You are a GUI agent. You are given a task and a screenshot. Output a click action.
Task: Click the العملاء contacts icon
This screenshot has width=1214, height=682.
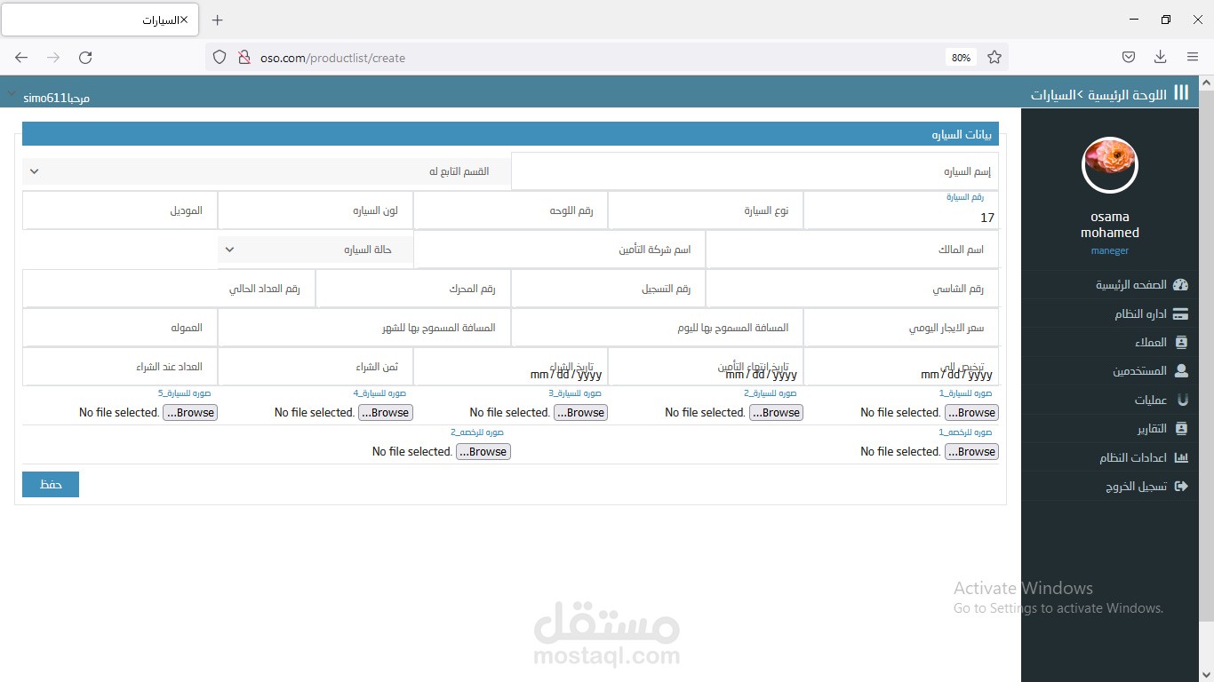coord(1181,343)
